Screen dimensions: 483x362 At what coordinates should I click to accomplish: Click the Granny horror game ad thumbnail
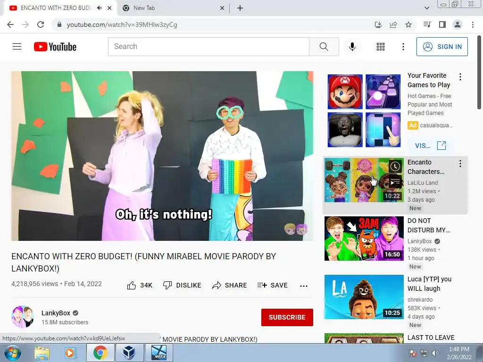(345, 130)
